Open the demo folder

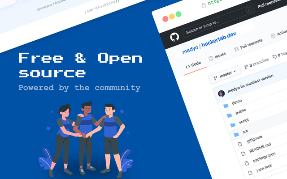coord(237,102)
